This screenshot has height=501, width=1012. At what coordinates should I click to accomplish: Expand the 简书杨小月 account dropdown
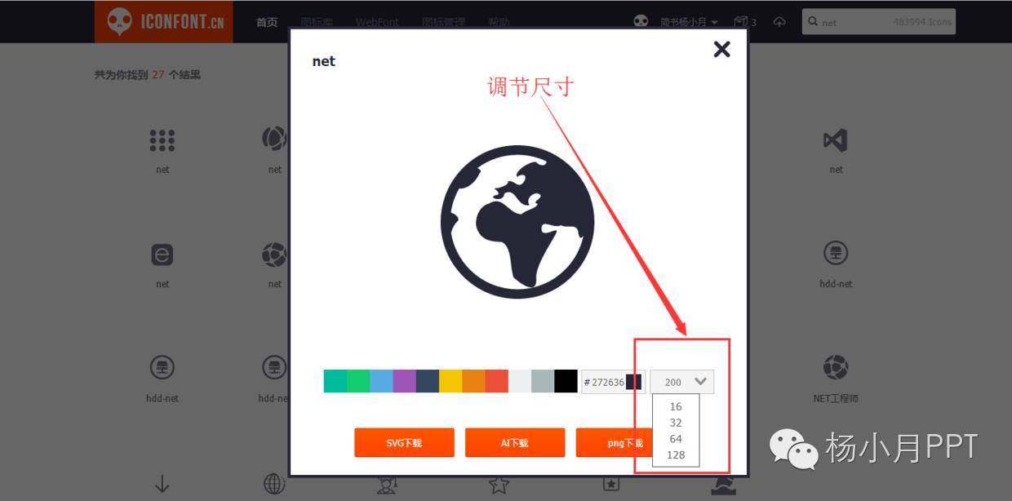(688, 22)
